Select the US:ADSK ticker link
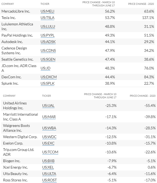 point(48,42)
